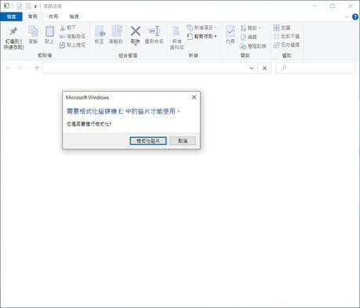Create a New folder from the ribbon
This screenshot has width=360, height=308.
tap(177, 38)
